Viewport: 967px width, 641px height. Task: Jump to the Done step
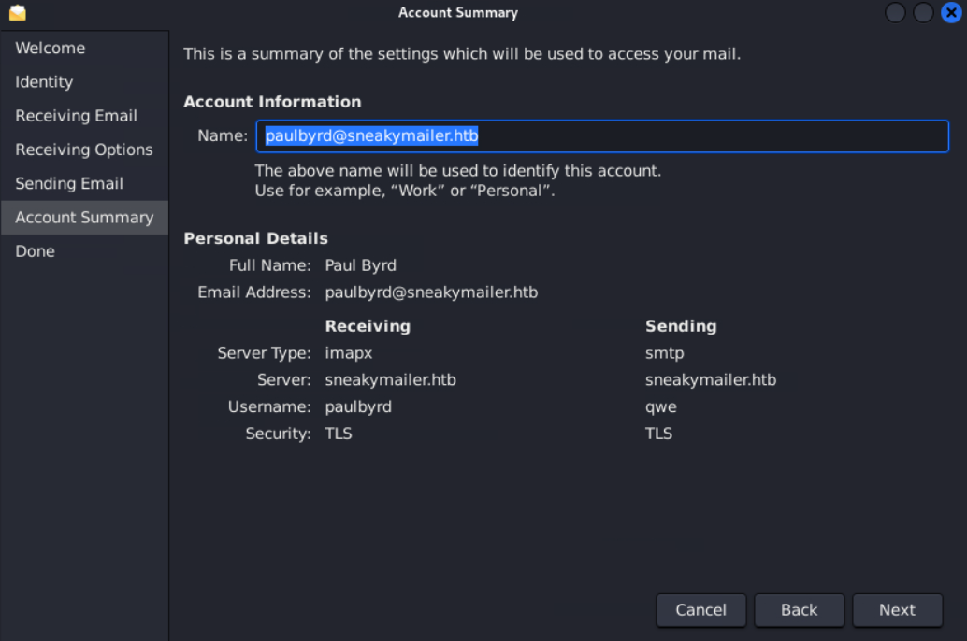[84, 251]
